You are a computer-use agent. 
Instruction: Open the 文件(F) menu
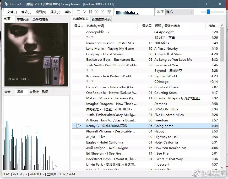click(x=12, y=12)
